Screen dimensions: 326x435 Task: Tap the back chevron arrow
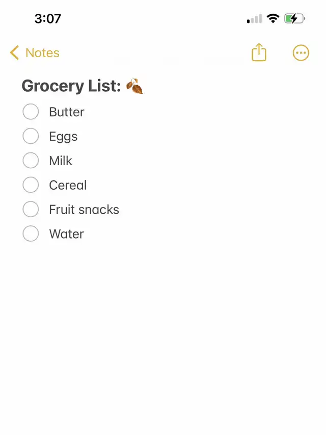click(14, 53)
